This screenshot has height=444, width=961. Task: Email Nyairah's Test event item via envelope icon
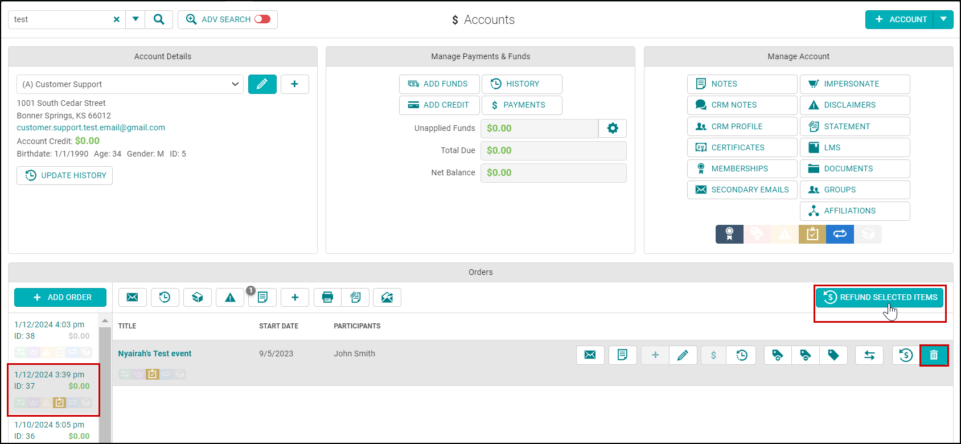[590, 355]
